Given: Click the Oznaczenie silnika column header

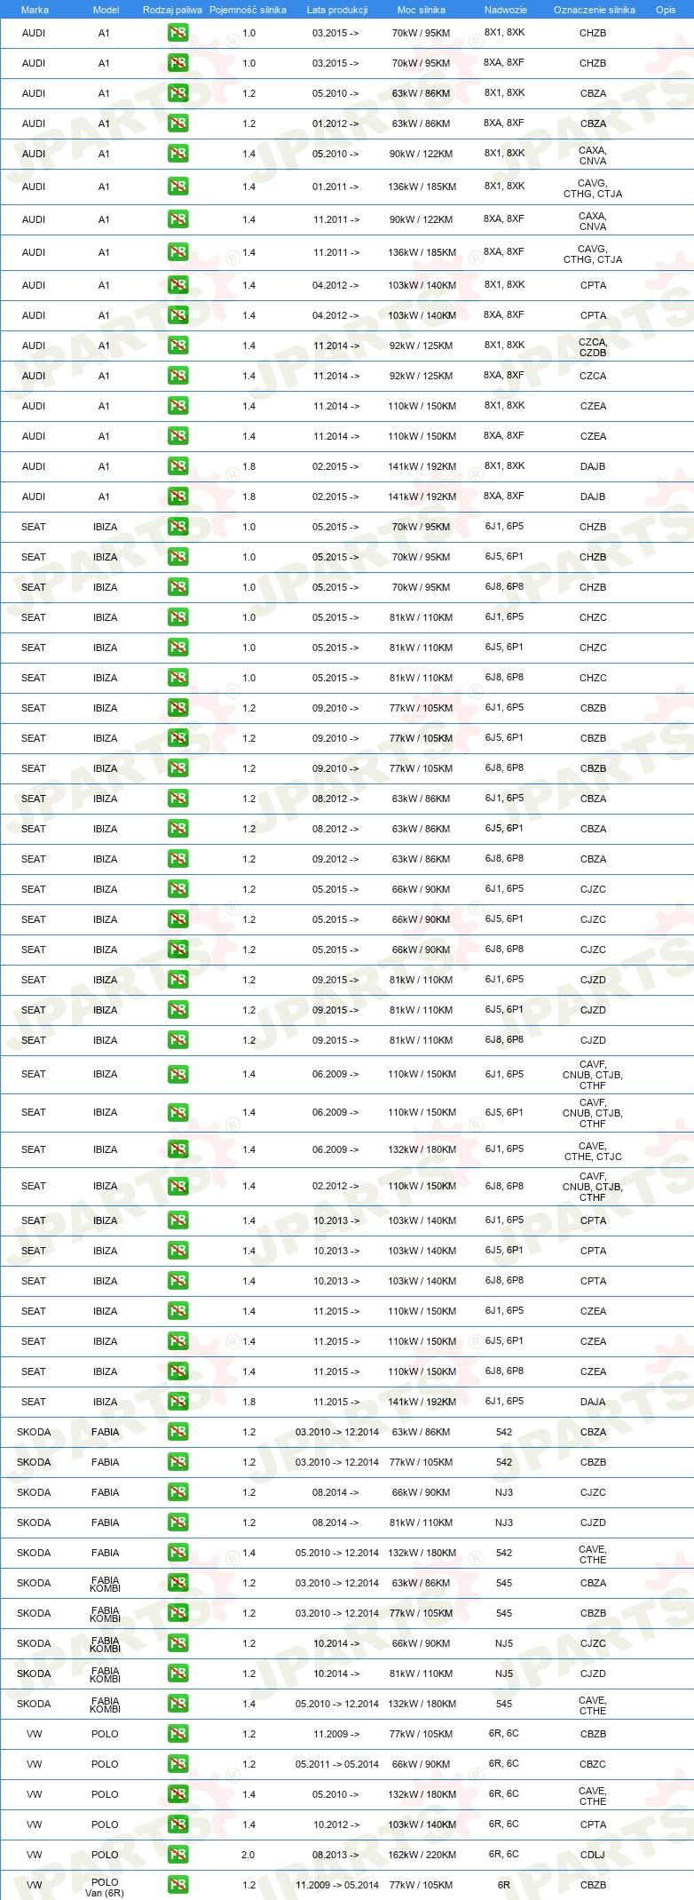Looking at the screenshot, I should 594,10.
